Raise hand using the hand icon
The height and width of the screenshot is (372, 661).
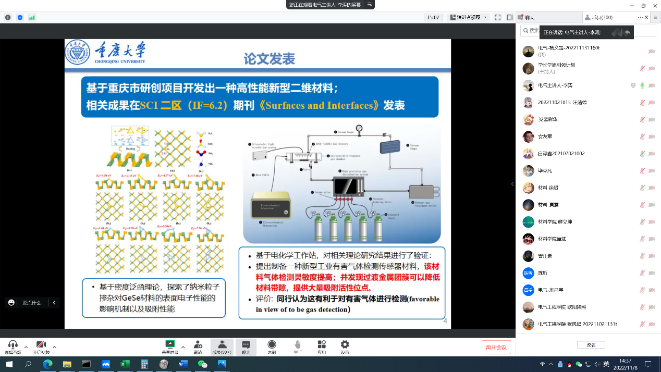coord(298,347)
